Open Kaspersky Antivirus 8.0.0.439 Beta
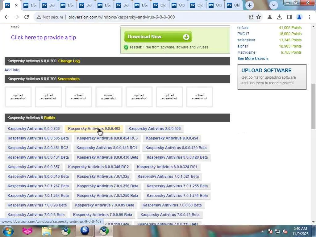This screenshot has width=316, height=237. pyautogui.click(x=176, y=148)
